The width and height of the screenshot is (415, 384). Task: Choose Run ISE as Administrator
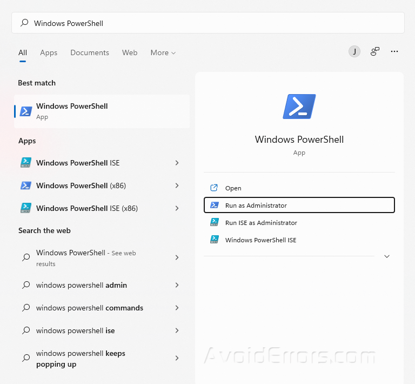pyautogui.click(x=299, y=222)
